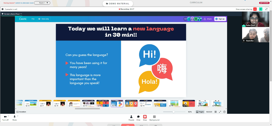The image size is (272, 126).
Task: Click the page vertical scrollbar
Action: 271,46
